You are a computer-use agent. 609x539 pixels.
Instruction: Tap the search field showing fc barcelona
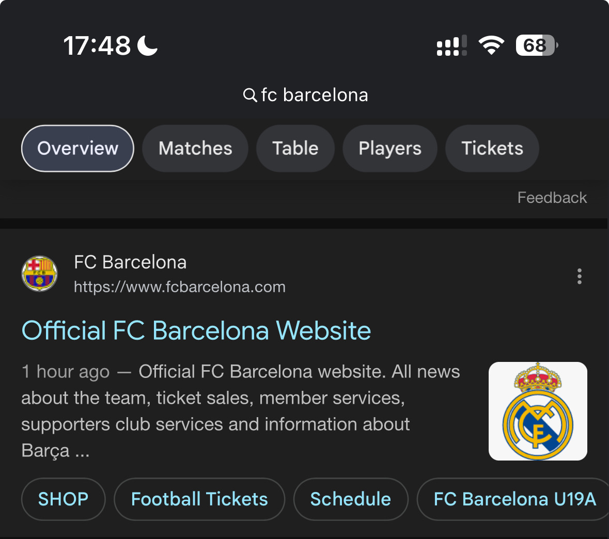point(315,95)
